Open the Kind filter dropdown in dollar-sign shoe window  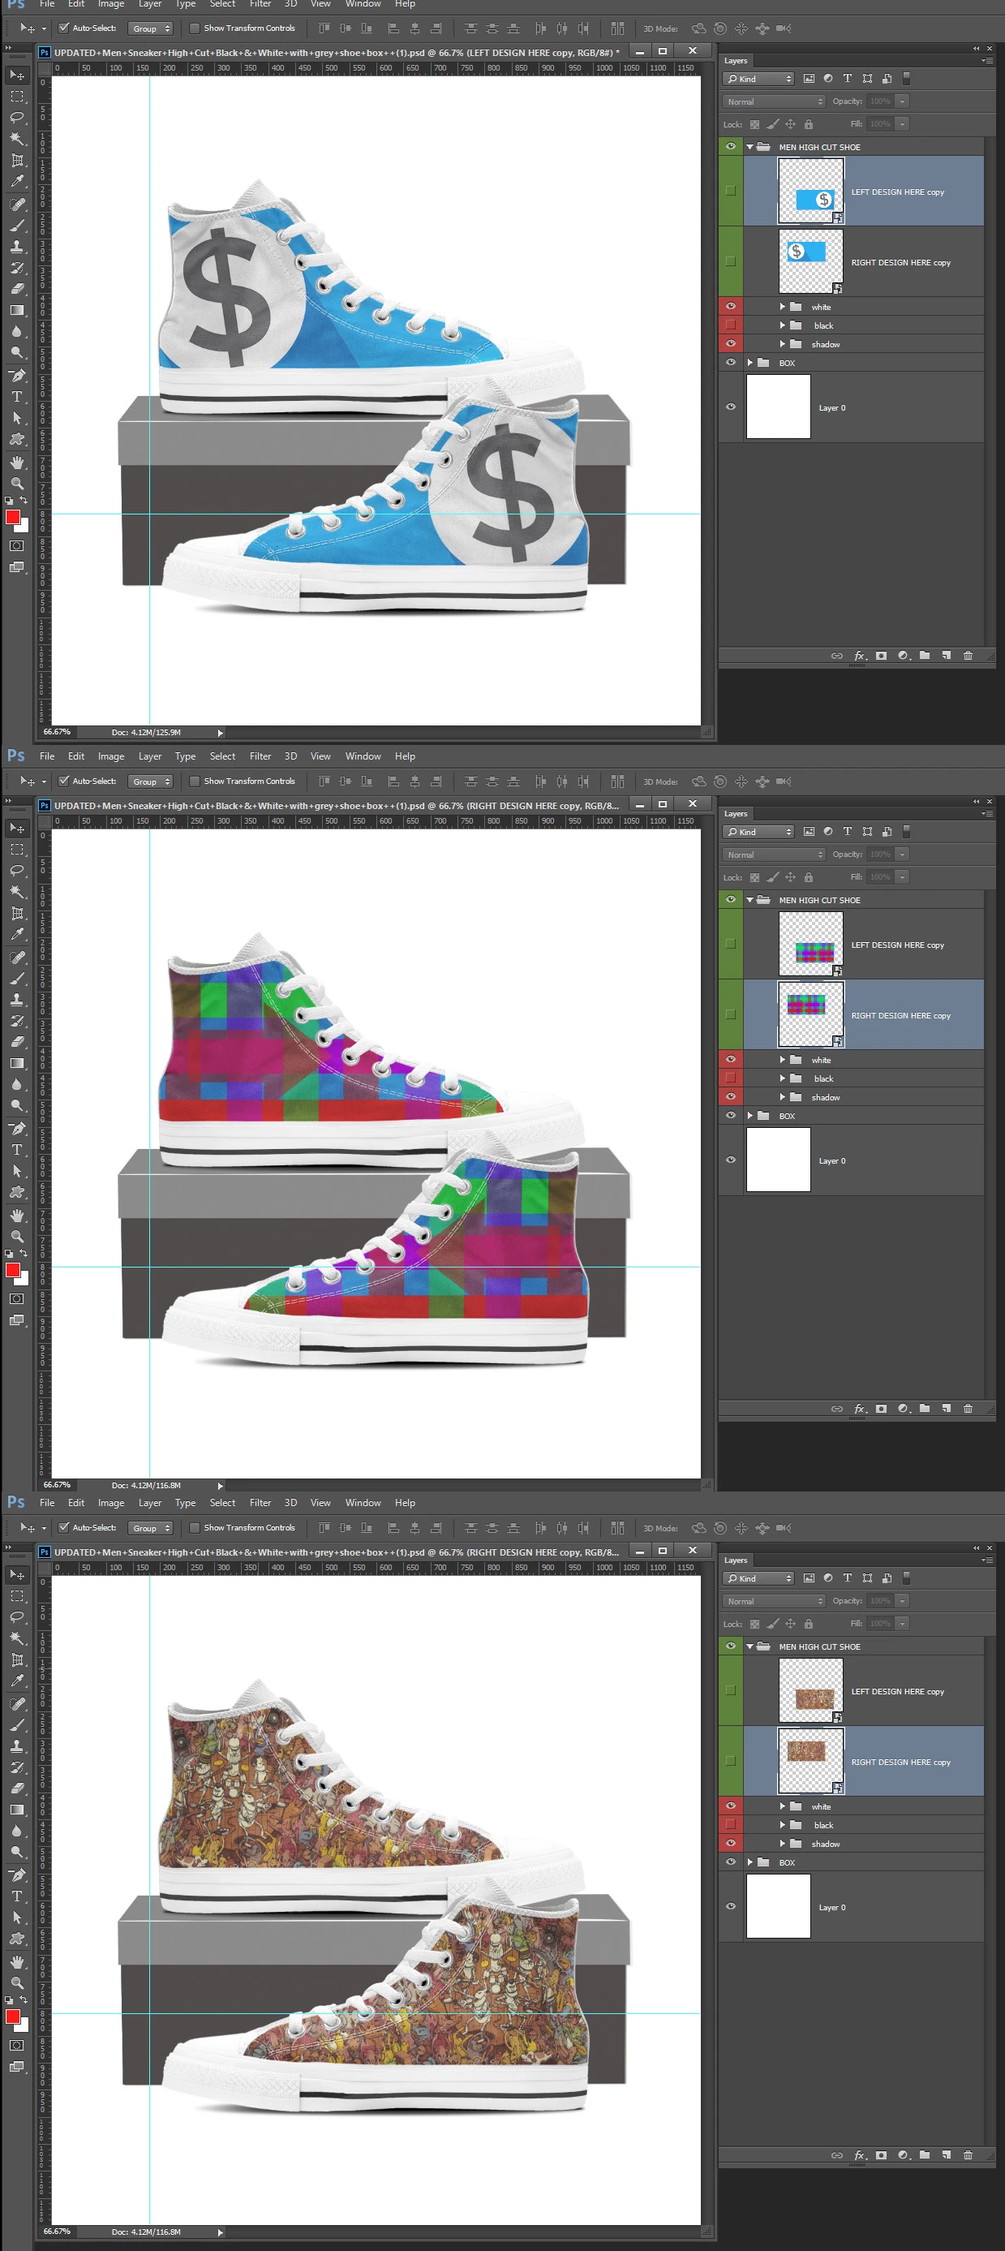click(758, 79)
